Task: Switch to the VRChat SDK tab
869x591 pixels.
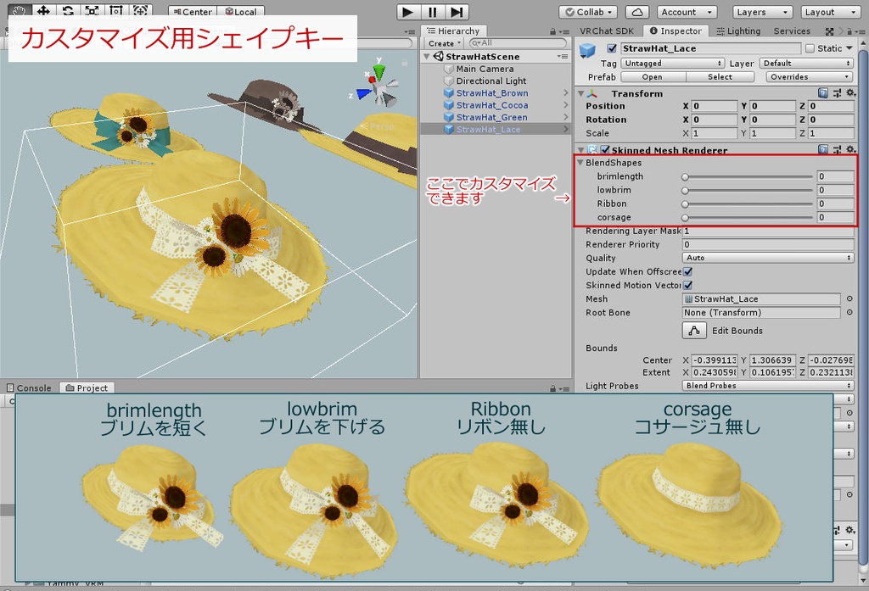Action: point(606,31)
